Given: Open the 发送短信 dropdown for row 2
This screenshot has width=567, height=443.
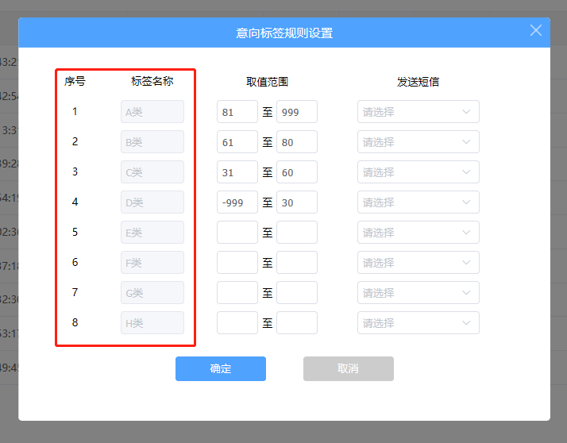Looking at the screenshot, I should point(418,142).
